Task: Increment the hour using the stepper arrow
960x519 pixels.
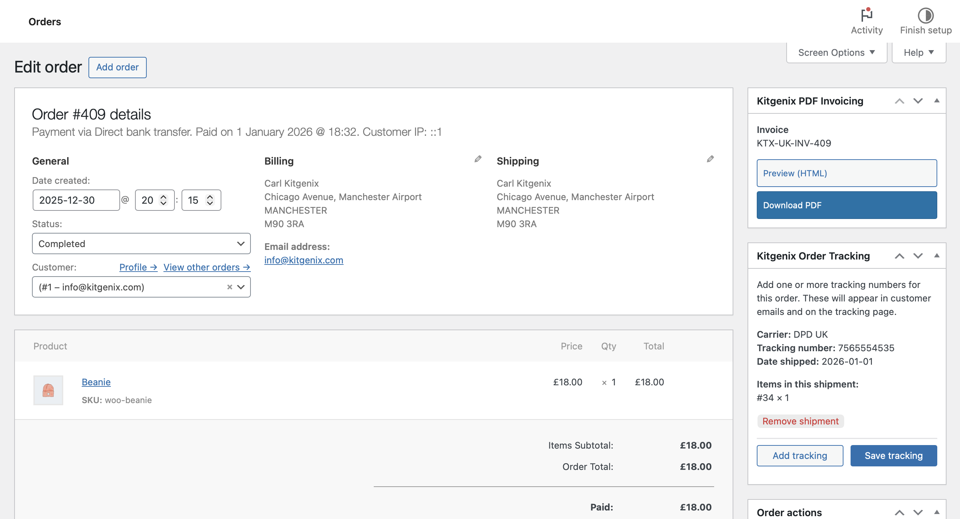Action: [x=163, y=197]
